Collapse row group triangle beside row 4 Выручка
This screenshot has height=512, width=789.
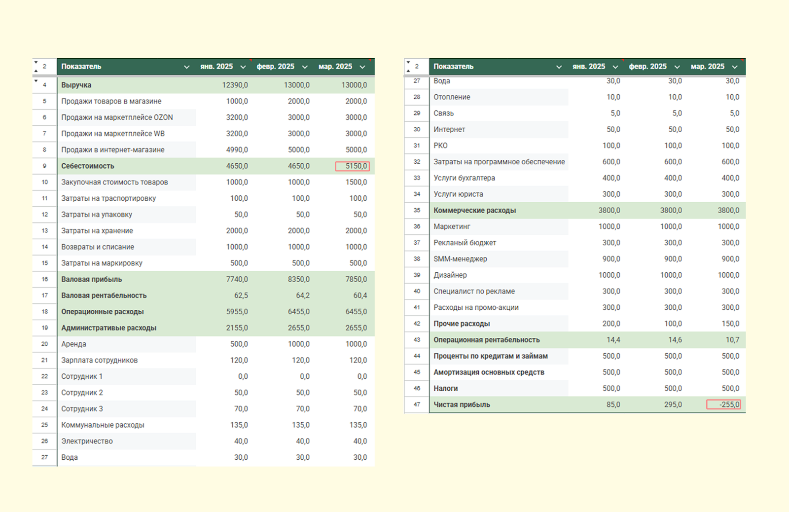36,81
